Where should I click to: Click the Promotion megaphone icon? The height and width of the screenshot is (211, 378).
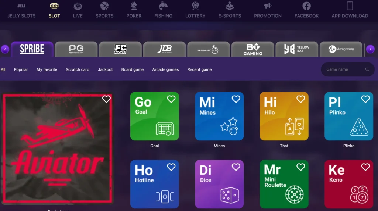pos(268,6)
